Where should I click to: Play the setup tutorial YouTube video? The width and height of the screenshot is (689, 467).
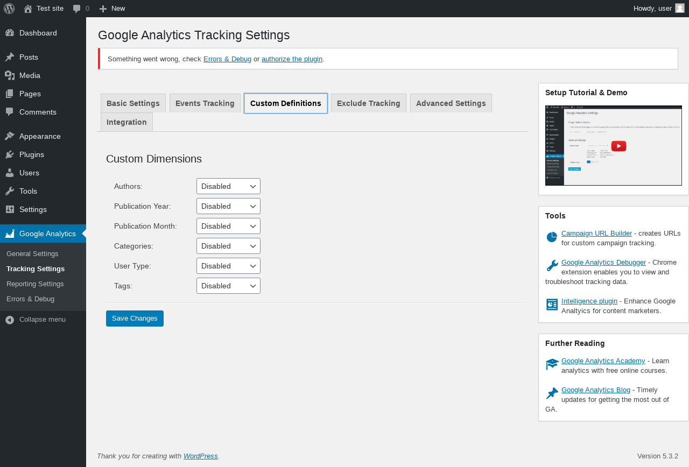[x=618, y=146]
